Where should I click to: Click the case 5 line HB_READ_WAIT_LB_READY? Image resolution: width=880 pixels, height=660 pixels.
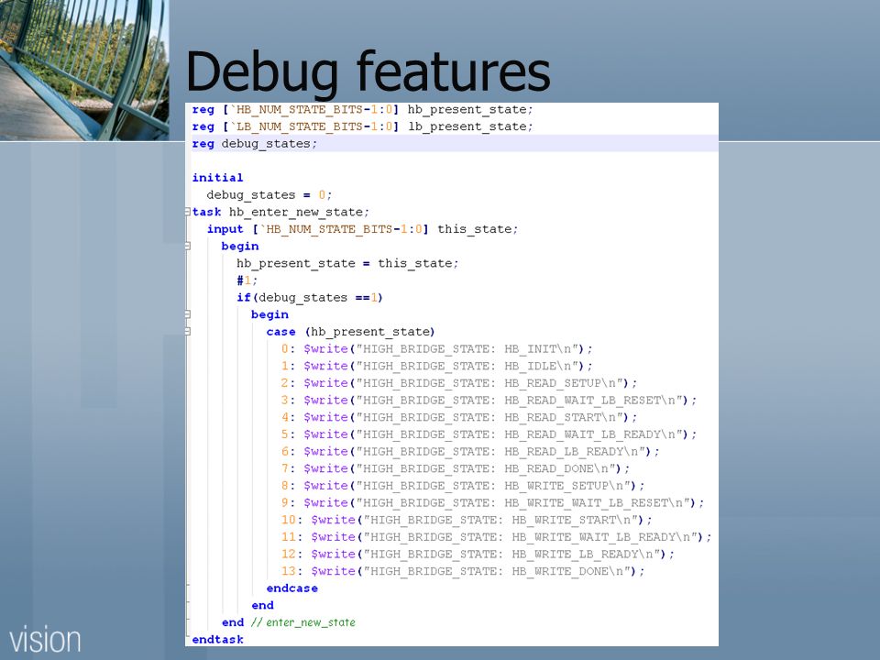click(489, 434)
